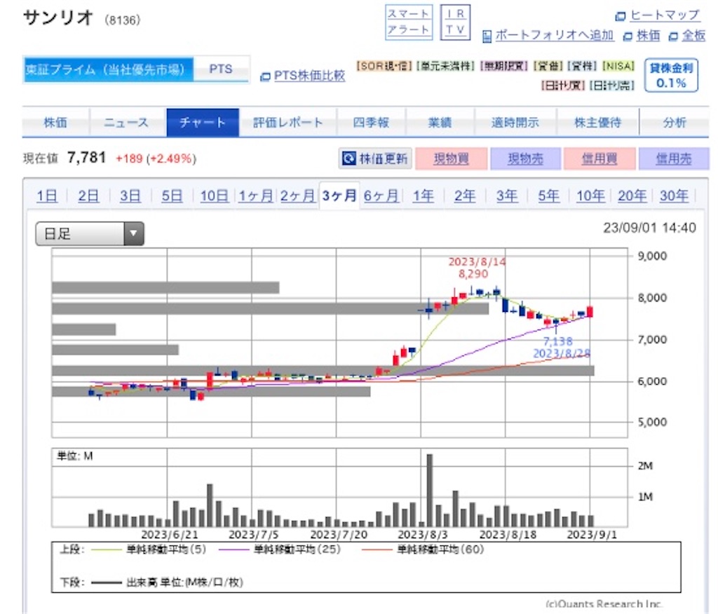This screenshot has height=614, width=718.
Task: Click the 2023/8/14 8,290 high marker
Action: [476, 268]
